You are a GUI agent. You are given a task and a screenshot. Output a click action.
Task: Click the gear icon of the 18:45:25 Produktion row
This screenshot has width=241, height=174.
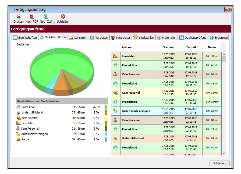[115, 65]
